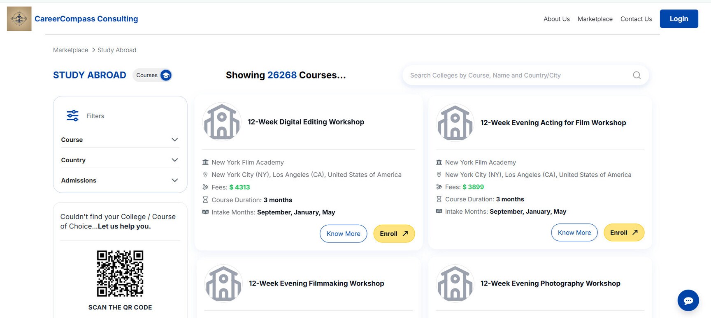Click the Evening Acting for Film building icon
This screenshot has width=711, height=318.
point(455,122)
